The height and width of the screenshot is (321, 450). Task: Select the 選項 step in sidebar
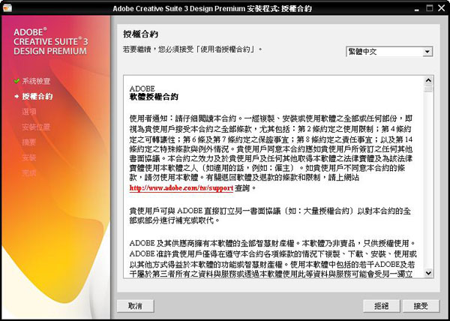[29, 112]
